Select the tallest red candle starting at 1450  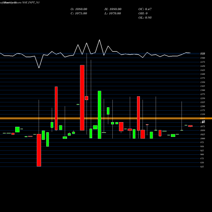point(82,98)
